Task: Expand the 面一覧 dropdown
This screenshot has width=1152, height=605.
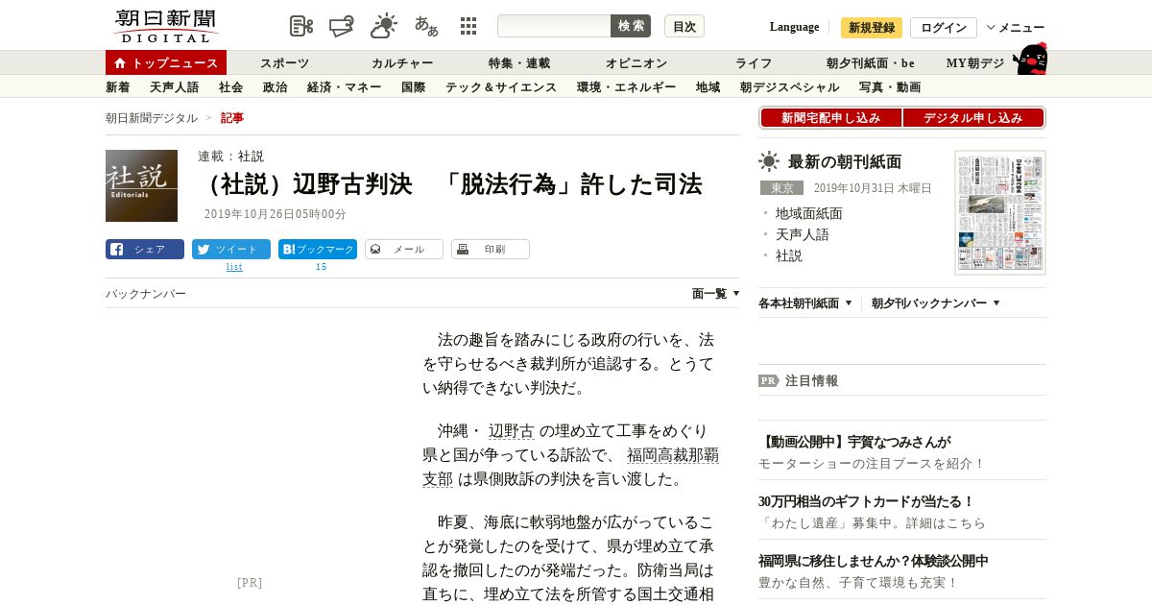Action: [715, 294]
